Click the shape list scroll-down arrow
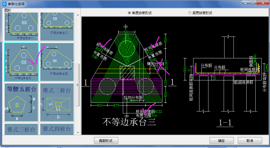The image size is (270, 148). click(78, 133)
